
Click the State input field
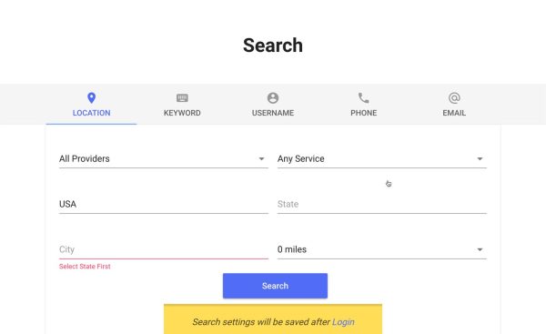[x=382, y=204]
